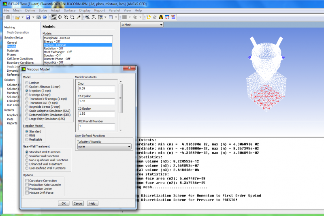Select the k-omega (2 eqn) model
The image size is (324, 216).
coord(27,95)
